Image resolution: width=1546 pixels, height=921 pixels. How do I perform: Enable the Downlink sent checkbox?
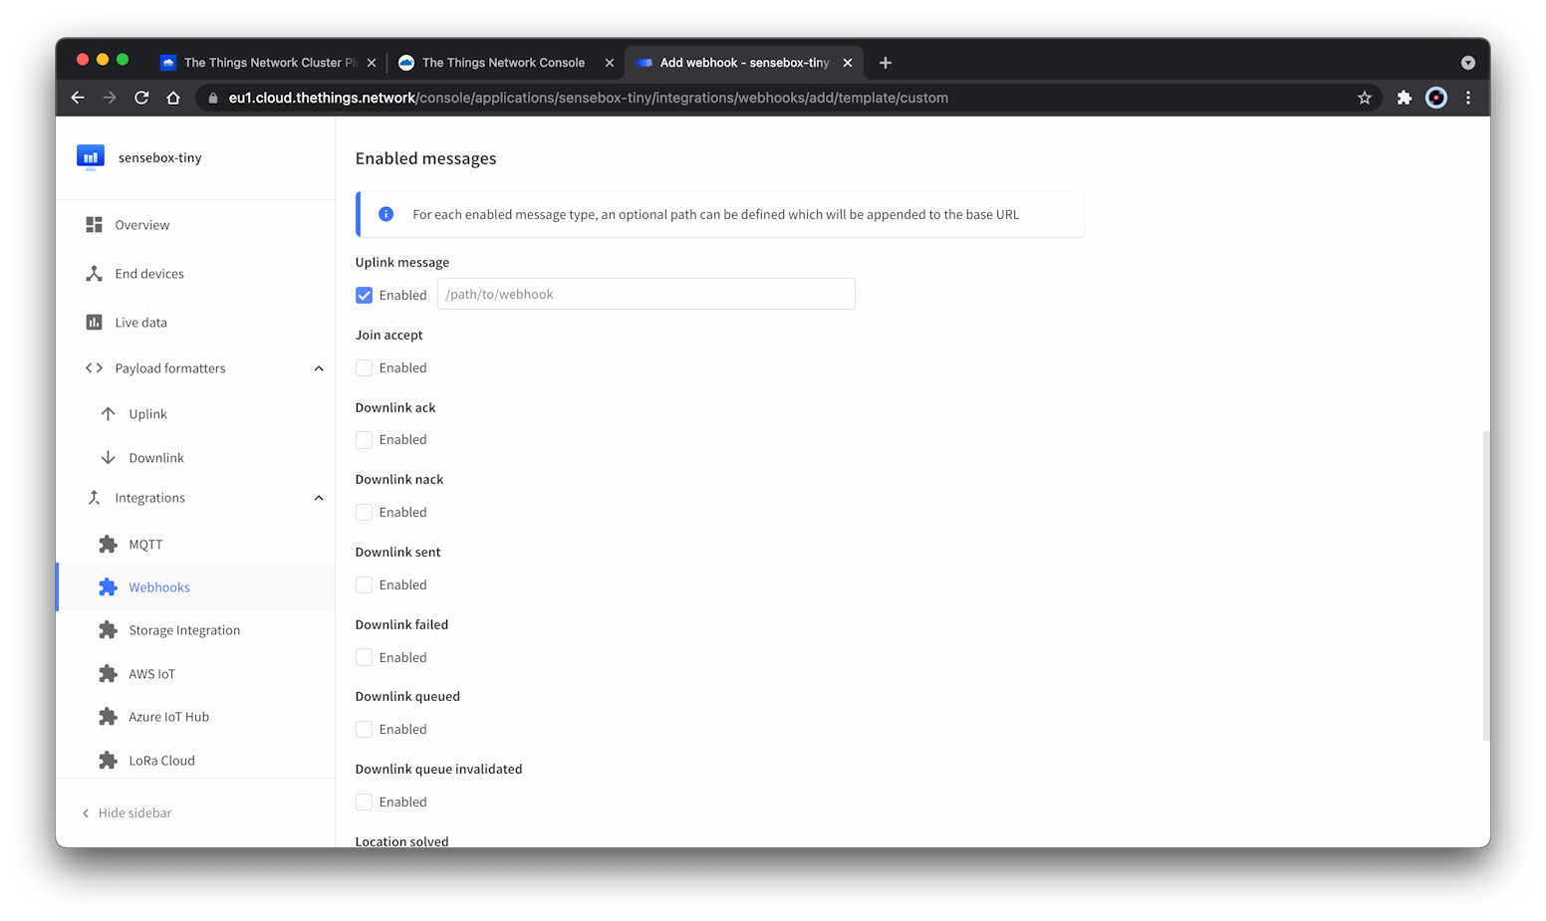(365, 584)
